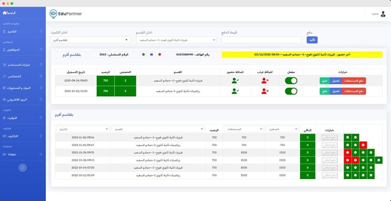Add absence for the فيزياء class row
The height and width of the screenshot is (201, 391).
pos(265,80)
